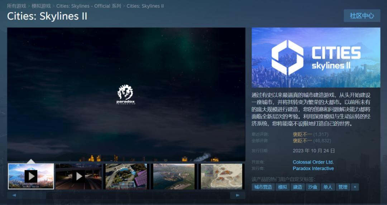The image size is (387, 205).
Task: Go to 所有游戏 breadcrumb link
Action: point(16,6)
